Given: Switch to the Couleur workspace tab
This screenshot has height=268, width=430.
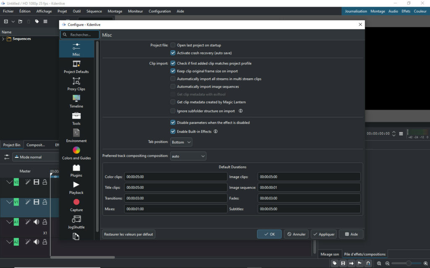Looking at the screenshot, I should (x=420, y=11).
